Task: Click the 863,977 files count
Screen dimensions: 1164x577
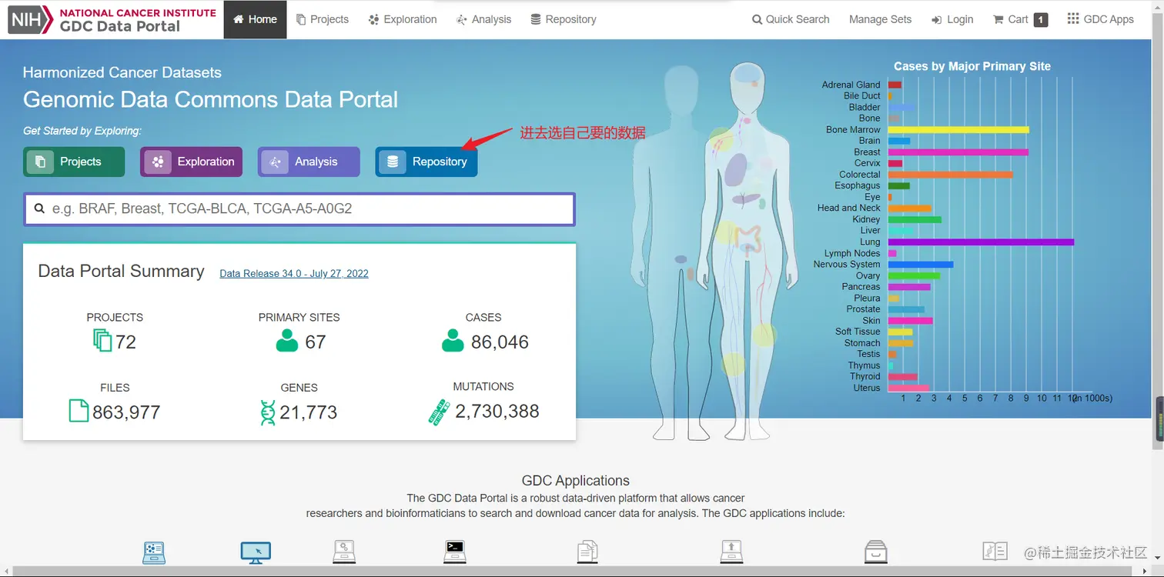Action: 126,413
